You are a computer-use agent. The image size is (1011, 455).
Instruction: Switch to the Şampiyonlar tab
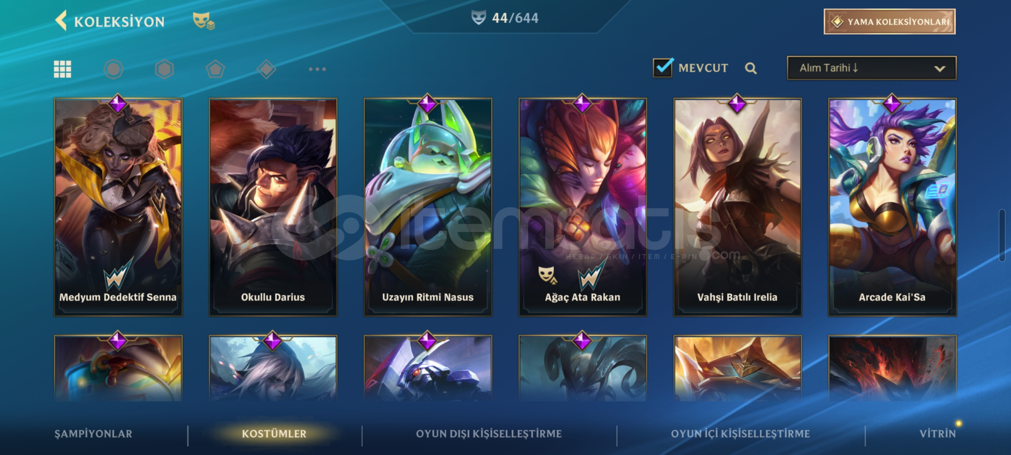click(x=93, y=434)
